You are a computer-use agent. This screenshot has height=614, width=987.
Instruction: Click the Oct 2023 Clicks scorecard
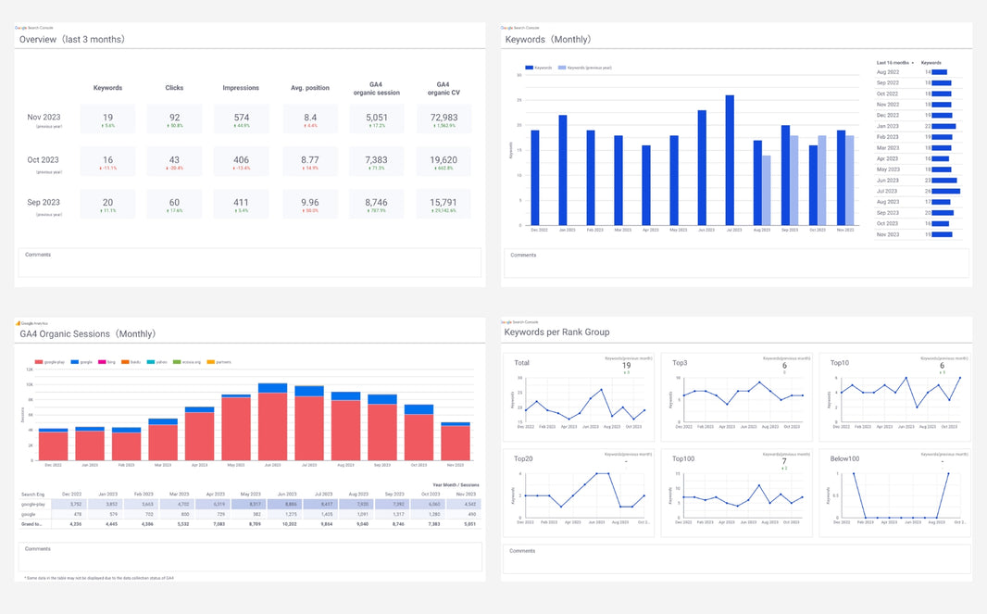(x=174, y=162)
